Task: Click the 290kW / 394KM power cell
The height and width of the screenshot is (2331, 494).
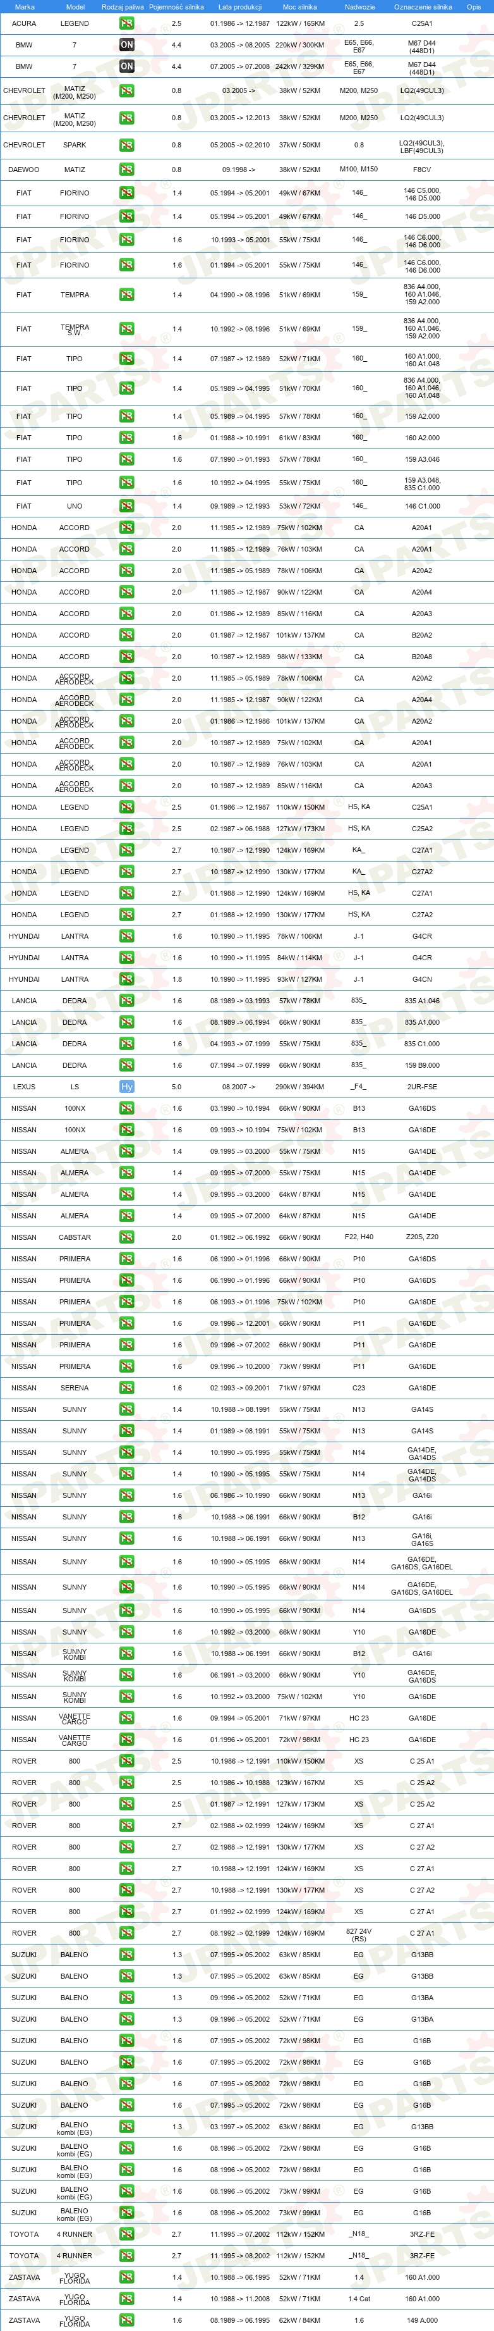Action: coord(300,1087)
